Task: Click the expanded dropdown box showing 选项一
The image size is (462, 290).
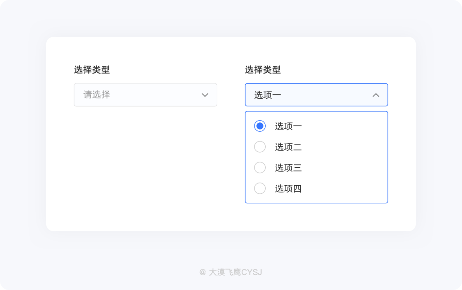Action: coord(316,95)
